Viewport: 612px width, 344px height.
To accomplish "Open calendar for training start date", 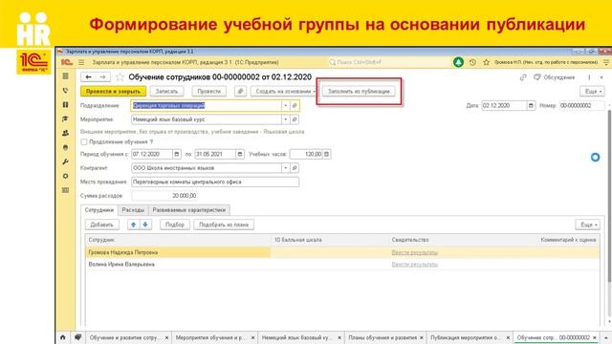I will click(x=176, y=154).
